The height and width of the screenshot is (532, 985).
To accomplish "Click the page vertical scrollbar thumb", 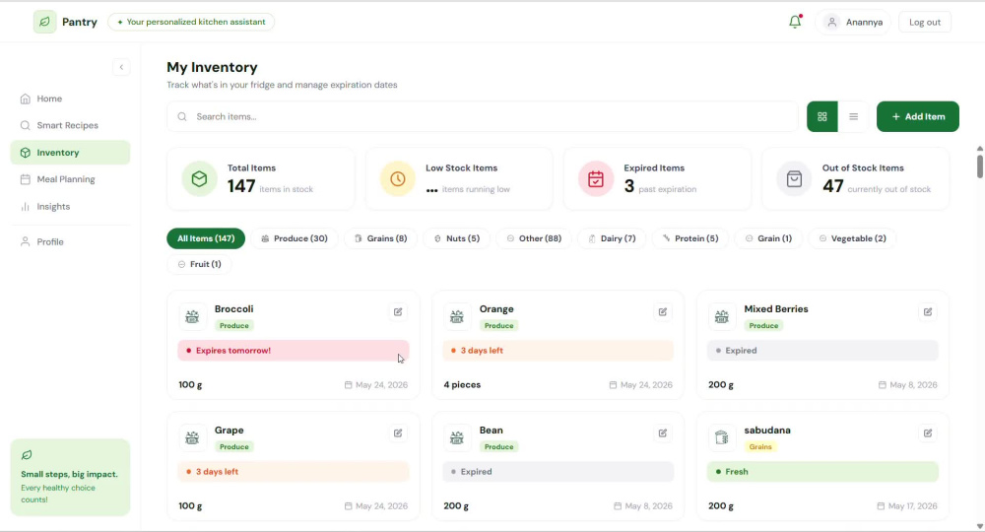I will tap(979, 166).
